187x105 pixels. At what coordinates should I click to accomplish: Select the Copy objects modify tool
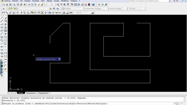tap(6, 21)
